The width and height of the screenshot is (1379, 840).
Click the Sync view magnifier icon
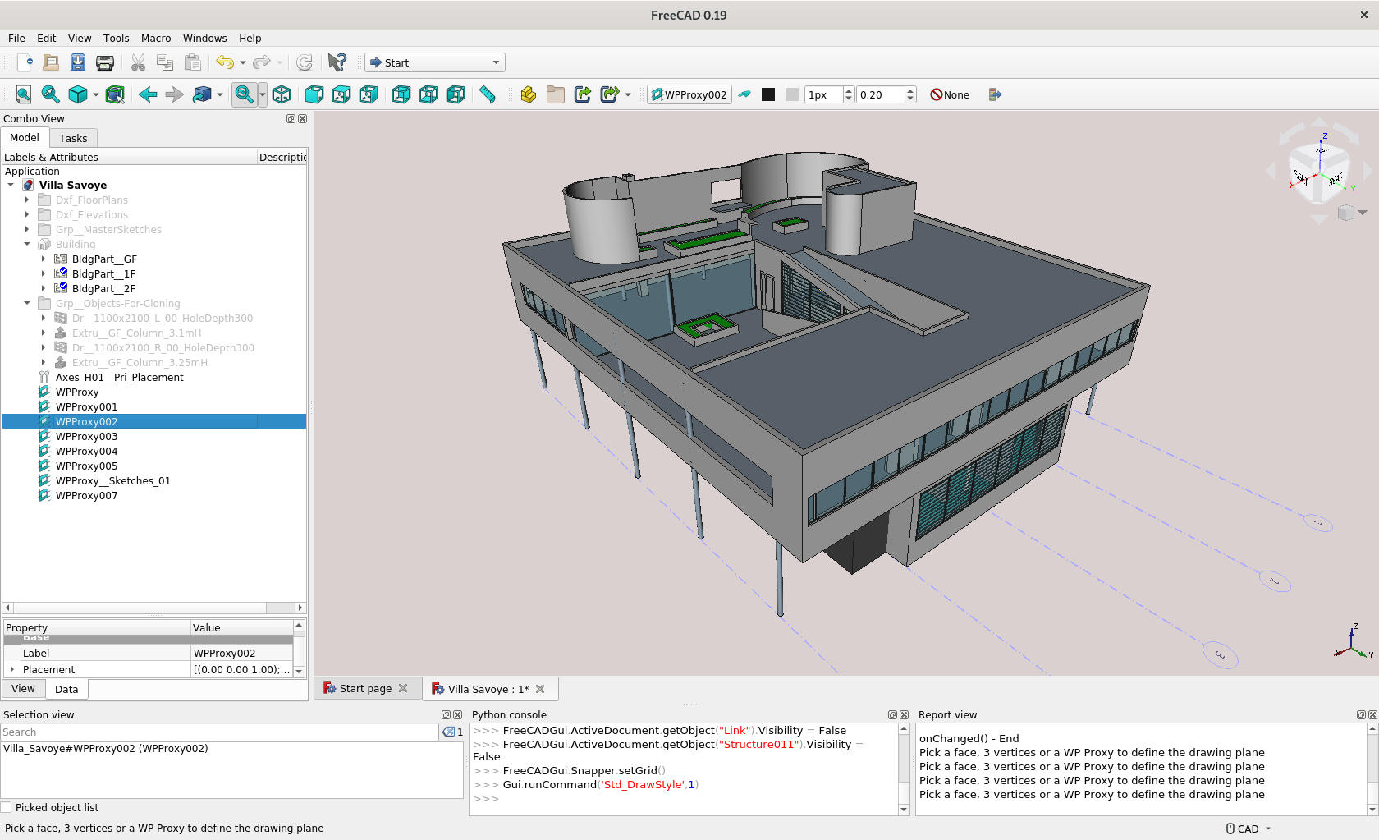click(244, 94)
